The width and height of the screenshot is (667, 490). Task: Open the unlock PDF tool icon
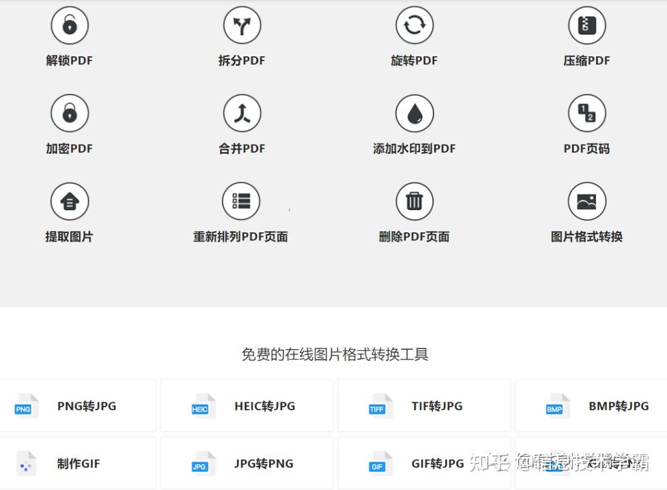(70, 25)
